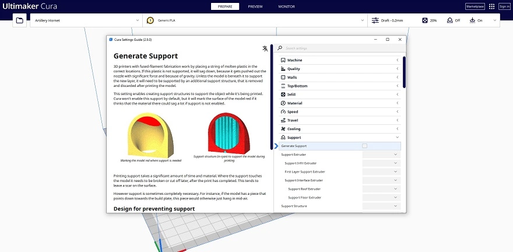Open the application switcher grid icon
This screenshot has height=252, width=513.
(491, 6)
